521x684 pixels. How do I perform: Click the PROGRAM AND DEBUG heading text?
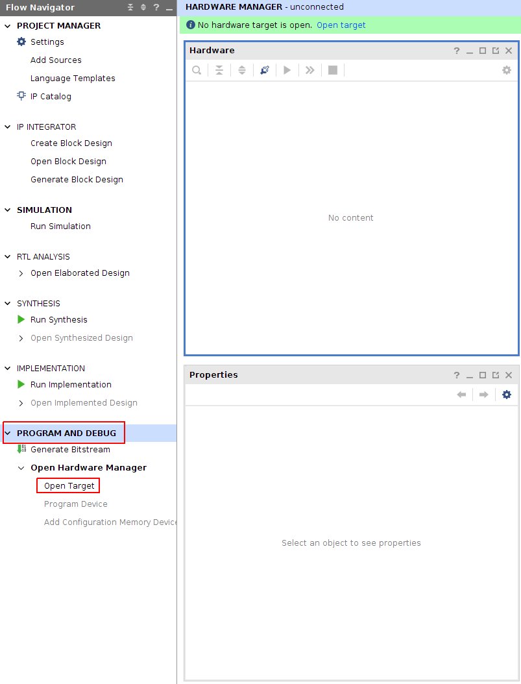(x=67, y=433)
